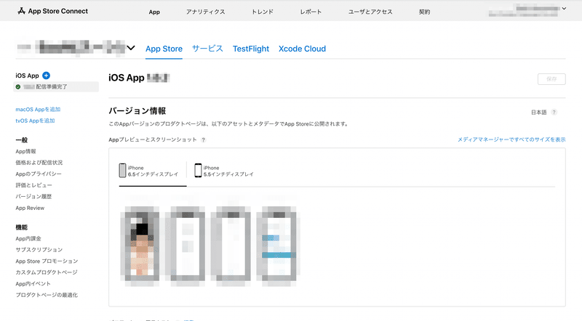Open App内イベント in sidebar
The image size is (582, 321).
(x=33, y=283)
